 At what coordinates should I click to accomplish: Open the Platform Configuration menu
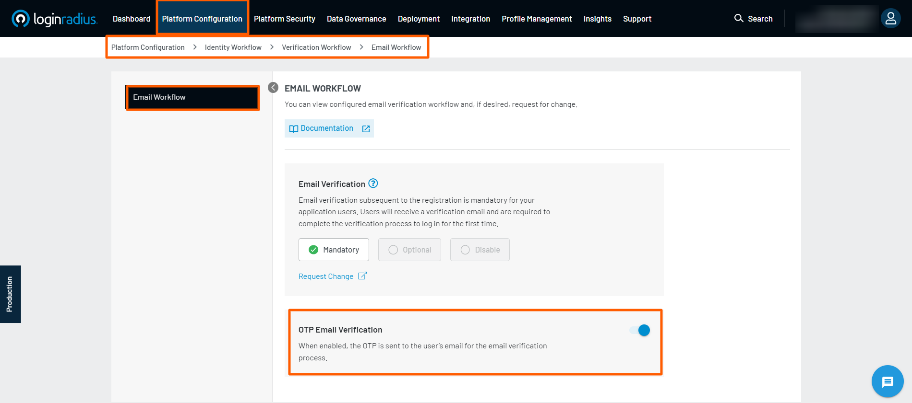pyautogui.click(x=202, y=19)
